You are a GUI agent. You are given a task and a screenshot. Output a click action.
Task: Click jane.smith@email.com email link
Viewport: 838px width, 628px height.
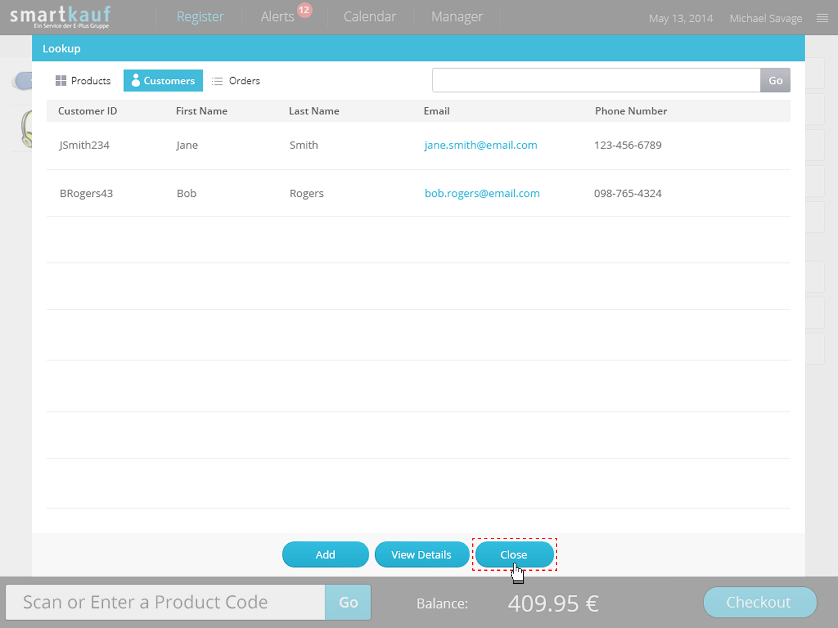(480, 145)
